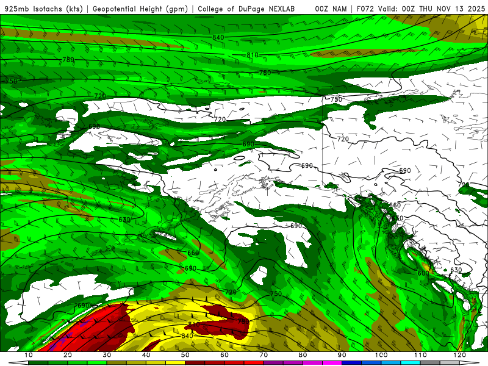Viewport: 488px width, 366px height.
Task: Click the "College of DuPage NEXLAB" label
Action: tap(246, 9)
